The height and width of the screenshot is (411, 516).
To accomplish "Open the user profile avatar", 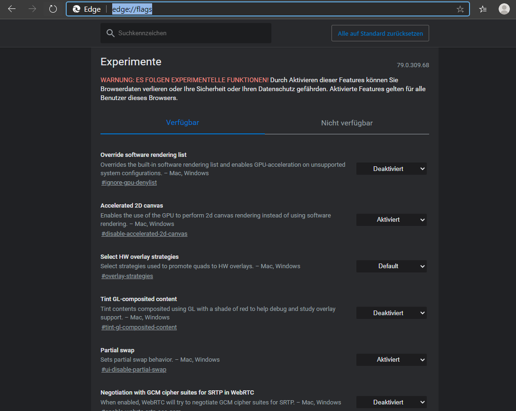I will click(504, 9).
